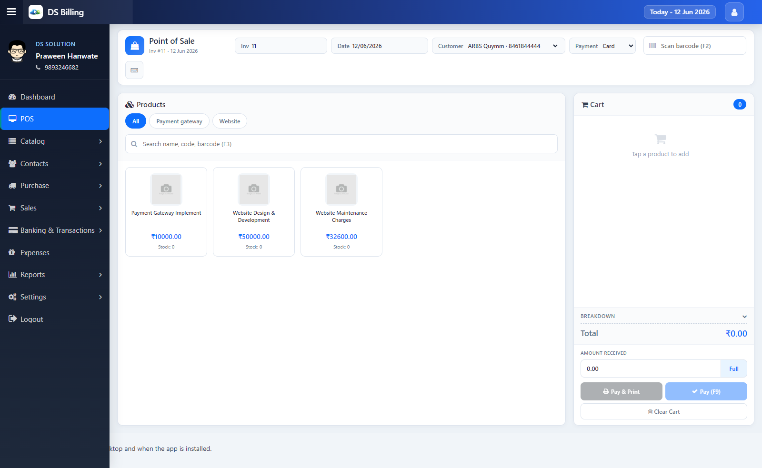Expand the Settings submenu chevron

coord(100,297)
